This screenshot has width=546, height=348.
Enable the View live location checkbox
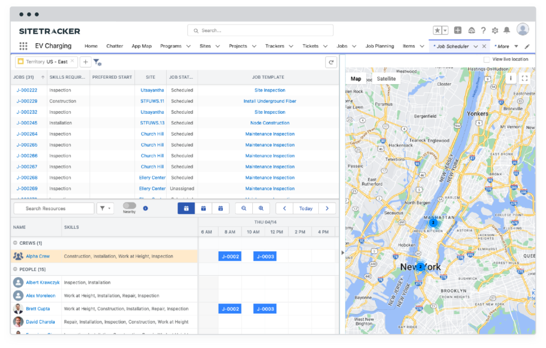pos(486,60)
